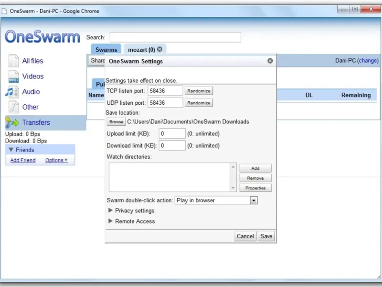
Task: Click the All files document icon
Action: 14,61
